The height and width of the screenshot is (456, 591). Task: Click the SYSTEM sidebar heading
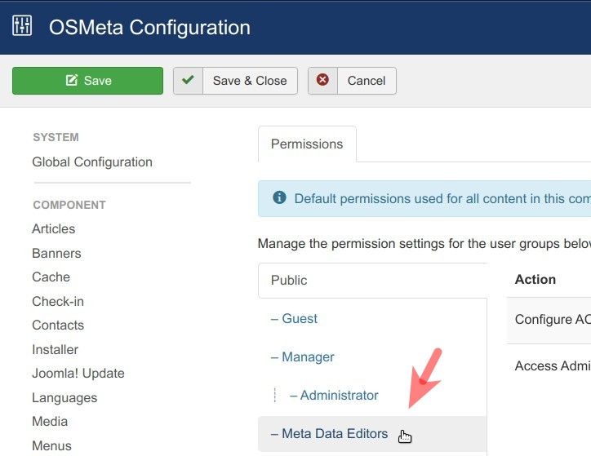56,137
